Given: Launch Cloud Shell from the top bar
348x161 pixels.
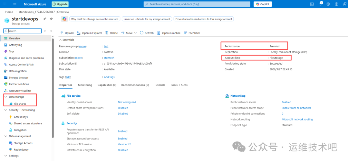Looking at the screenshot, I should tap(312, 4).
